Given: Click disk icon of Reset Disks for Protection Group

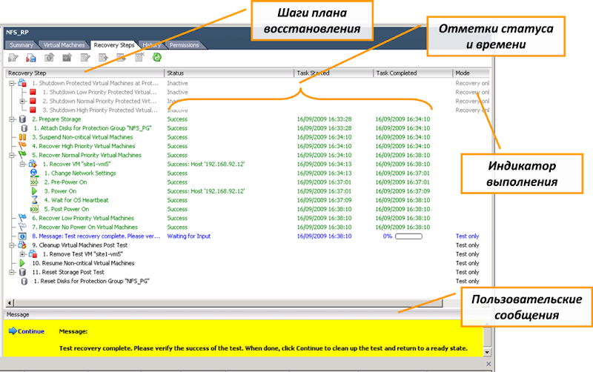Looking at the screenshot, I should (x=24, y=282).
